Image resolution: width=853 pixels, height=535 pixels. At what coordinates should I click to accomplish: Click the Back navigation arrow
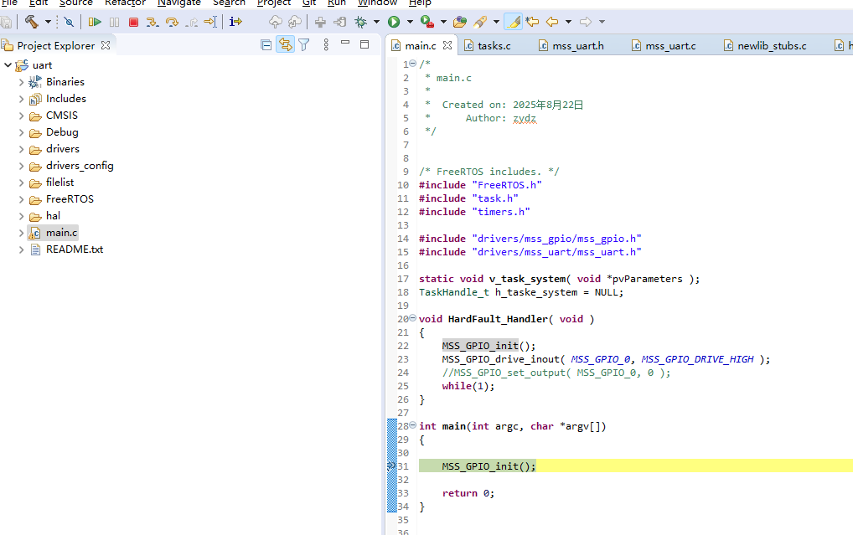pos(552,22)
